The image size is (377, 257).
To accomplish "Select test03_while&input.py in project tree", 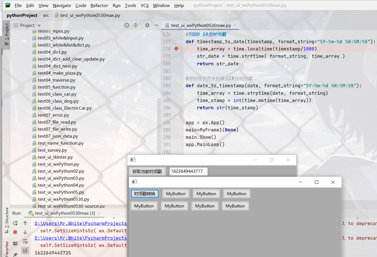I will point(61,38).
